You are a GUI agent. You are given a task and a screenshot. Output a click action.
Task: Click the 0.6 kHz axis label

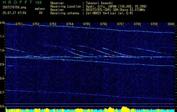click(3, 106)
